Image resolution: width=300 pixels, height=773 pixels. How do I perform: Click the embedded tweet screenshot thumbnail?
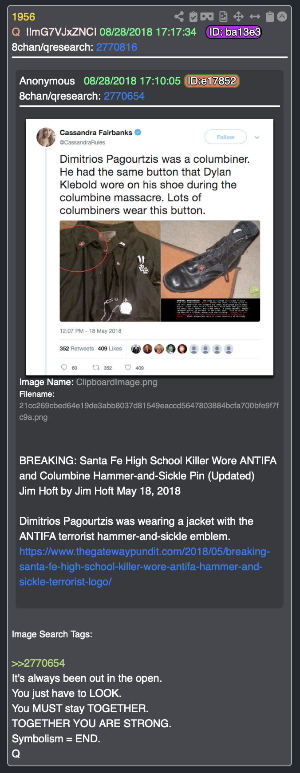click(150, 247)
